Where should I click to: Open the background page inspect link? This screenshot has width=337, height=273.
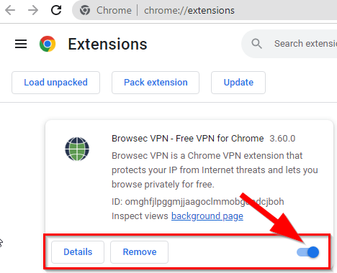pyautogui.click(x=207, y=216)
